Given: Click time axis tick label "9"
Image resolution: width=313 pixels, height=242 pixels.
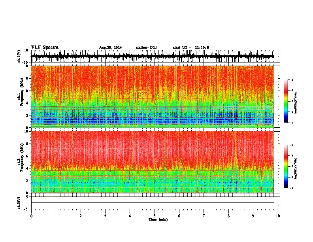Looking at the screenshot, I should point(253,216).
